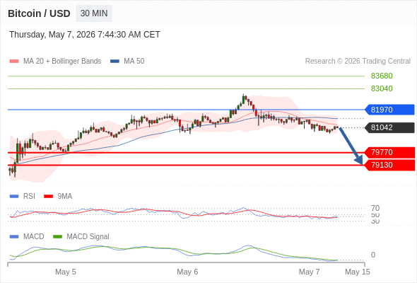The width and height of the screenshot is (417, 283).
Task: Click the May 6 date axis label
Action: [x=187, y=272]
